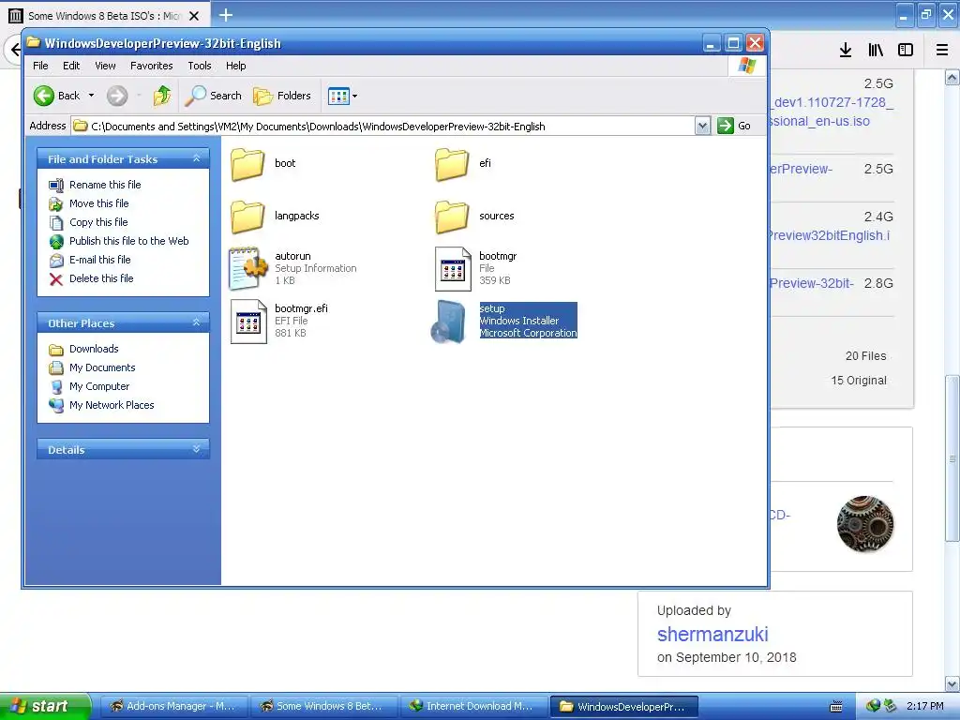This screenshot has width=960, height=720.
Task: Click the greyed Forward arrow button
Action: 117,96
